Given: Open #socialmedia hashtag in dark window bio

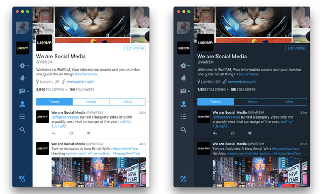Looking at the screenshot, I should coord(247,74).
